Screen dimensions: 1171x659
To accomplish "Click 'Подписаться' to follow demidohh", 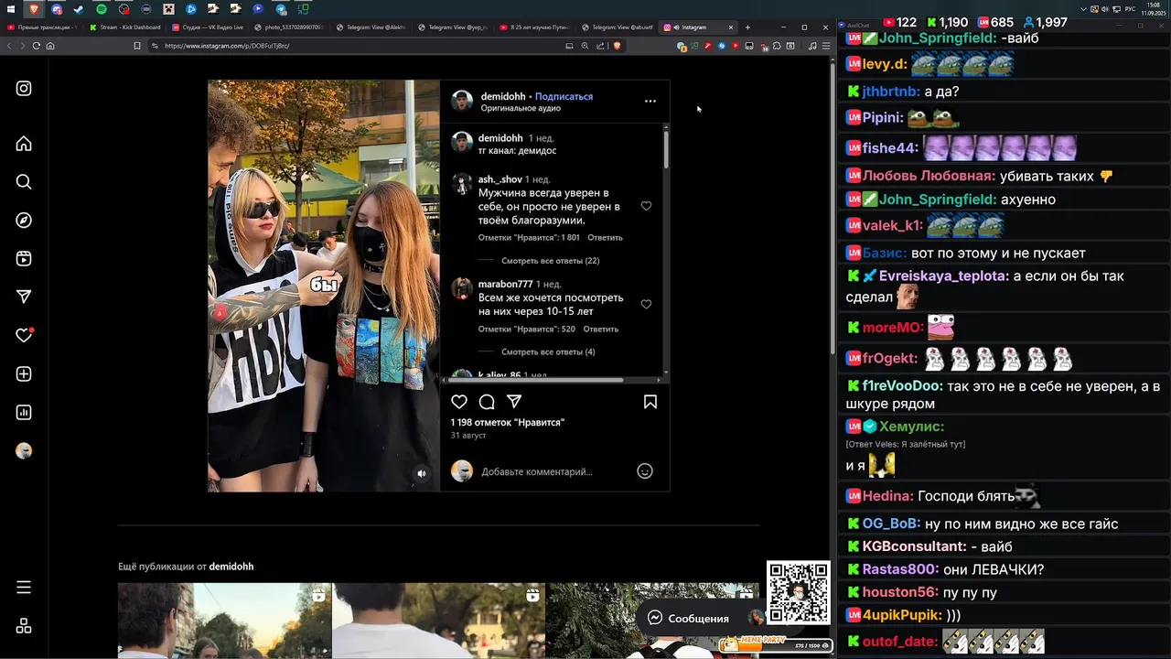I will pos(564,96).
